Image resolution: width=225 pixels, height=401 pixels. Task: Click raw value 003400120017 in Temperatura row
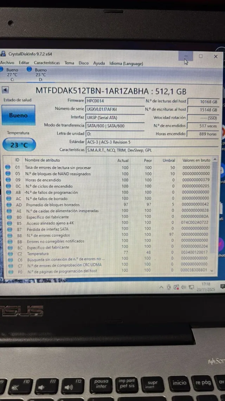click(x=194, y=252)
